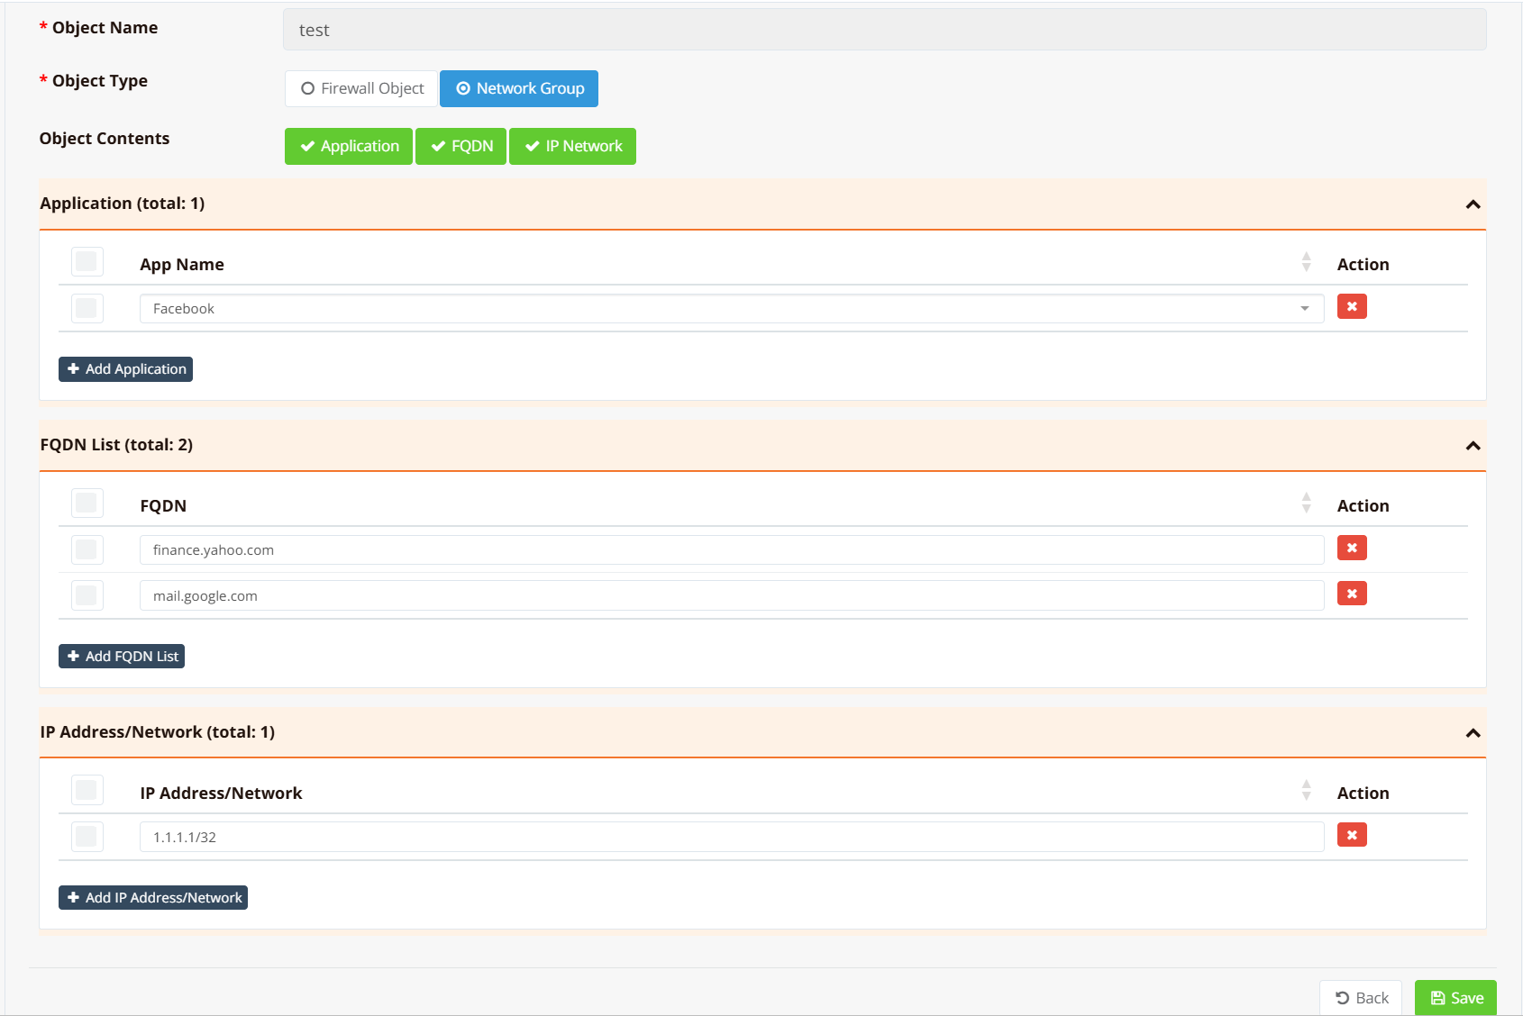Image resolution: width=1523 pixels, height=1016 pixels.
Task: Sort the App Name column
Action: 1306,263
